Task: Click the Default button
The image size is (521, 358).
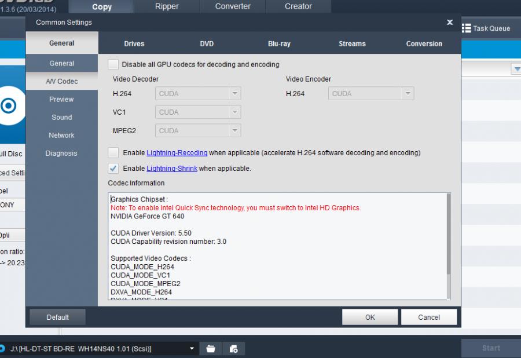Action: click(57, 317)
